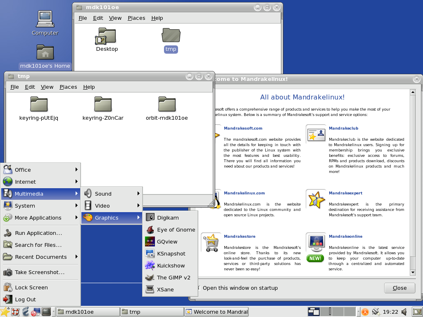Expand the Sound submenu
This screenshot has width=423, height=317.
(x=112, y=194)
